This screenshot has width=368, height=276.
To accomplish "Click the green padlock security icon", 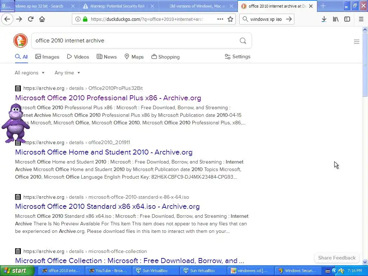I will (x=85, y=19).
